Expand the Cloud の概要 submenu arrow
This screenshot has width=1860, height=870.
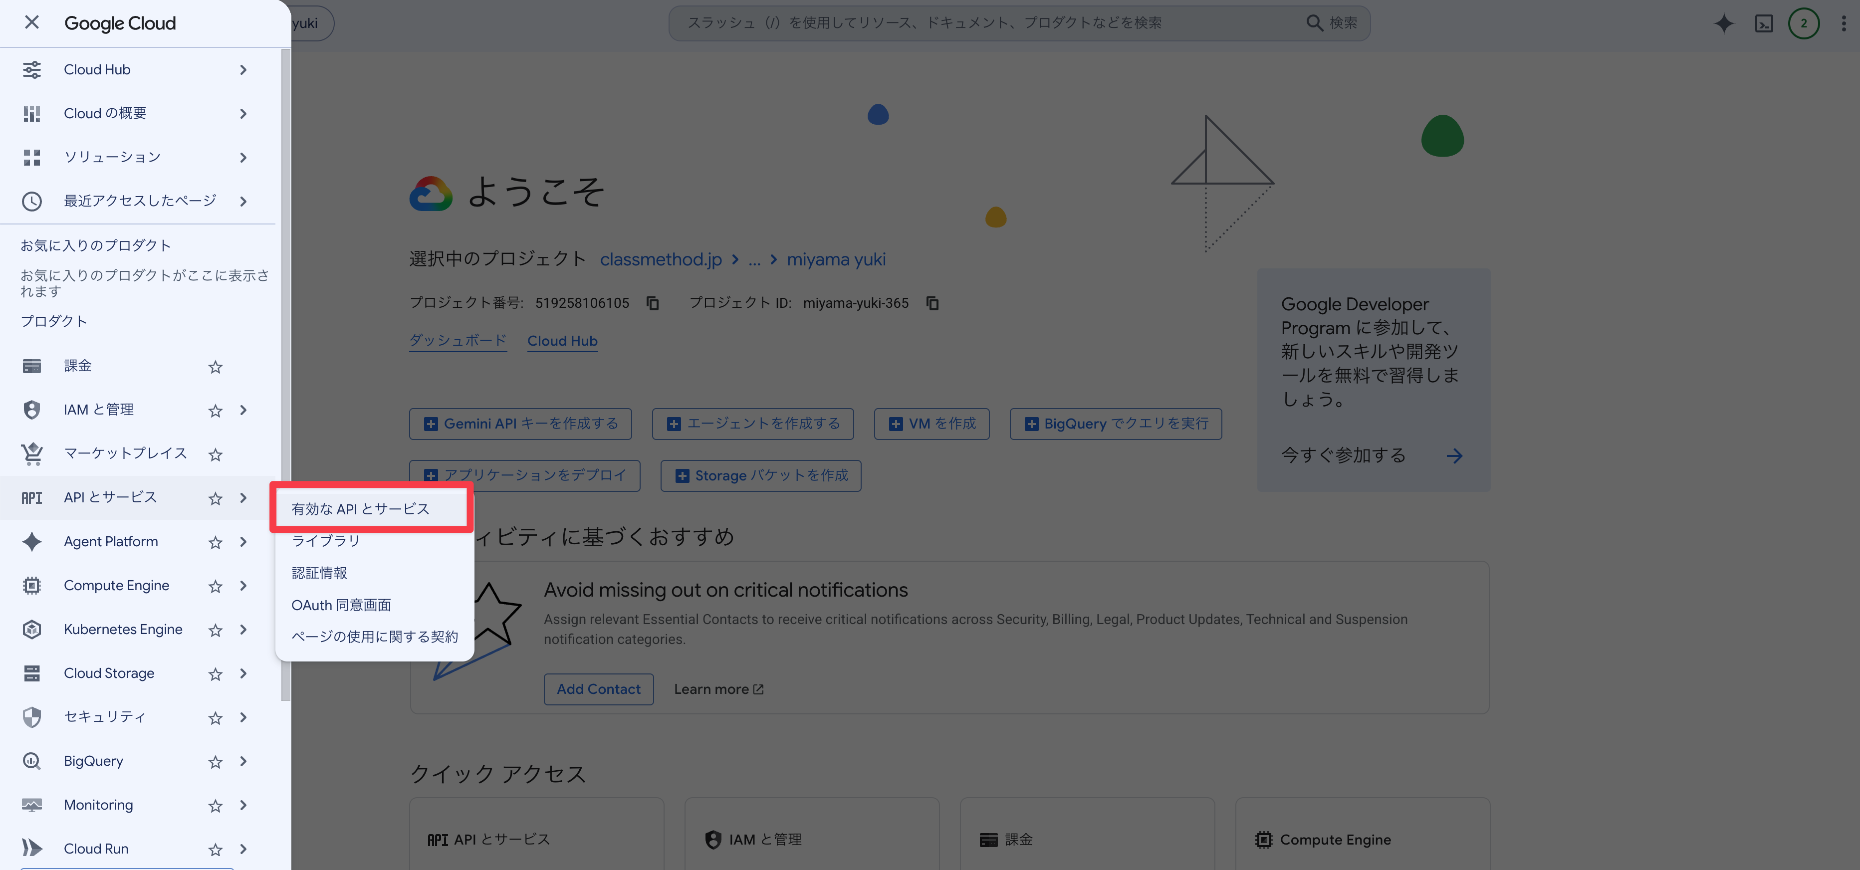[243, 113]
